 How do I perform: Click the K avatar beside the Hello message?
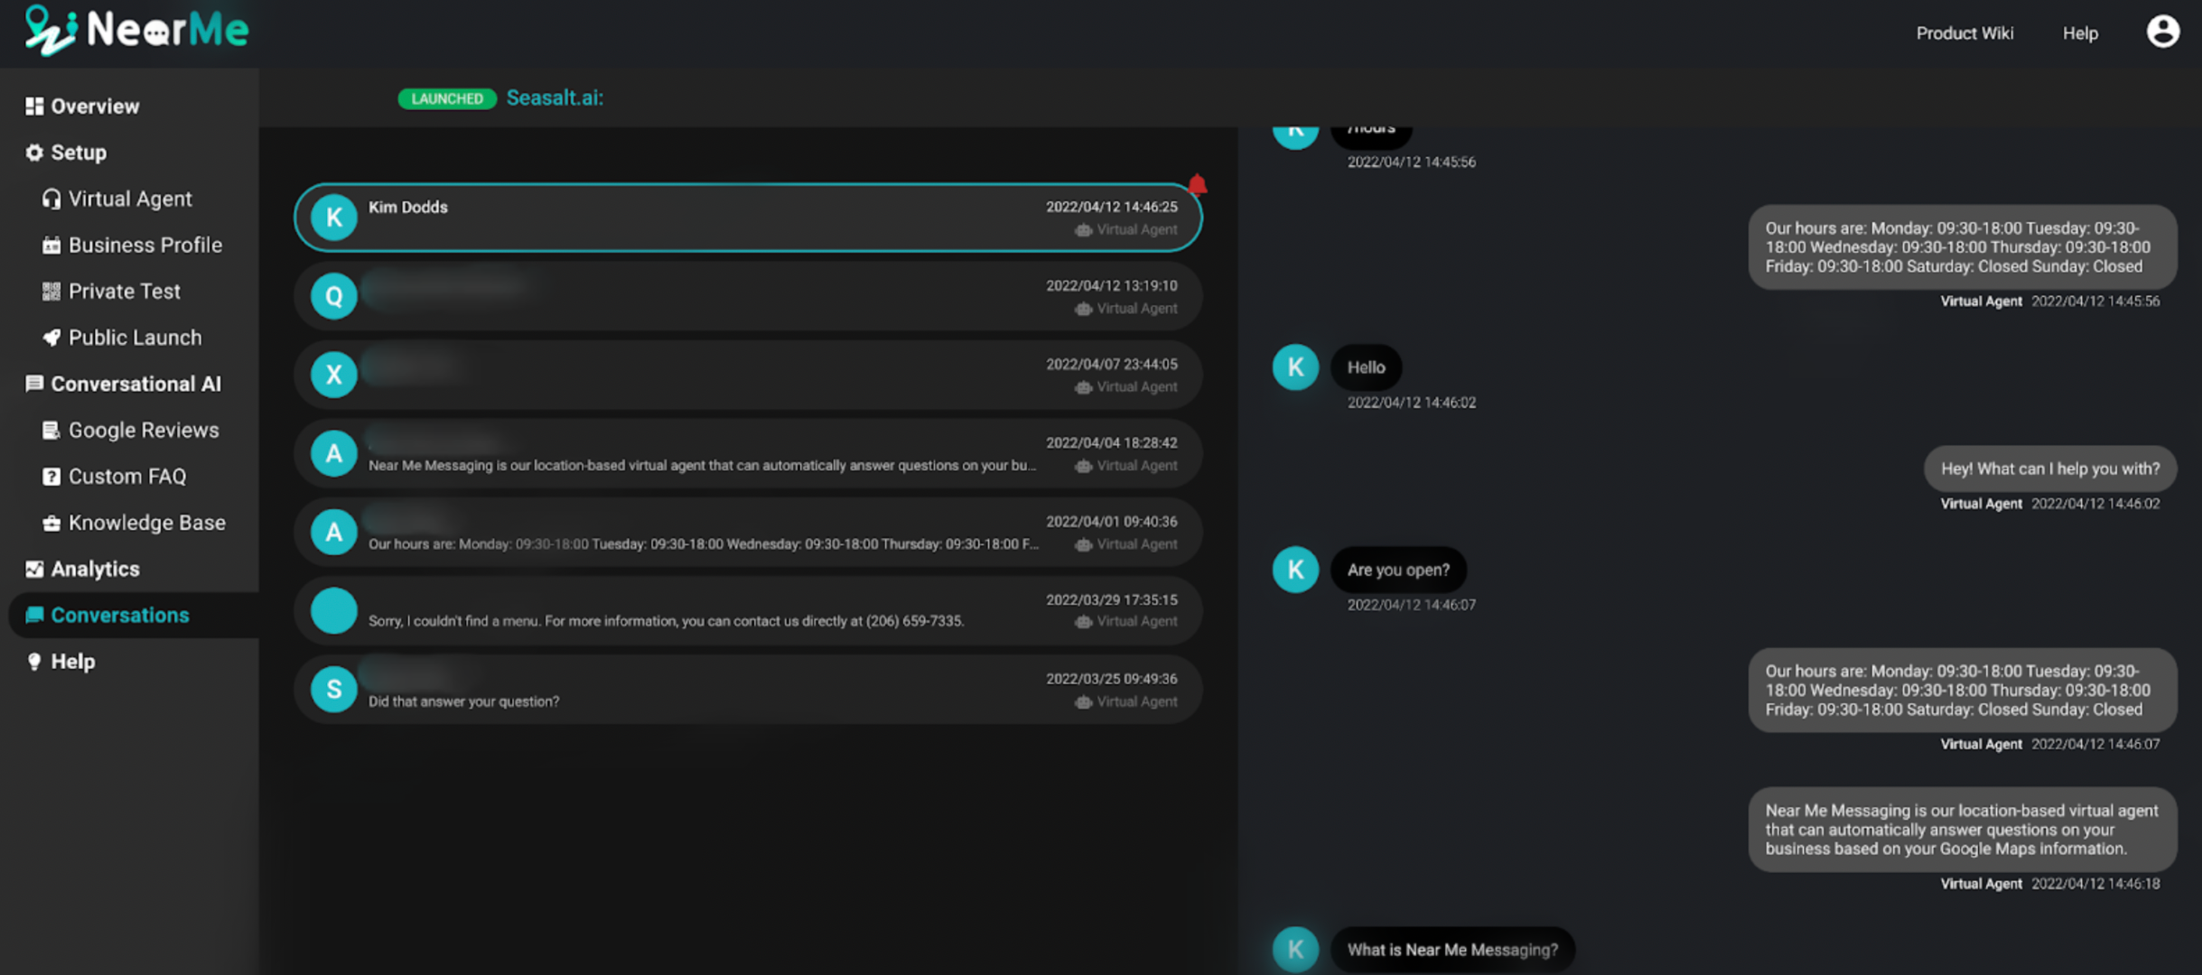click(1295, 367)
